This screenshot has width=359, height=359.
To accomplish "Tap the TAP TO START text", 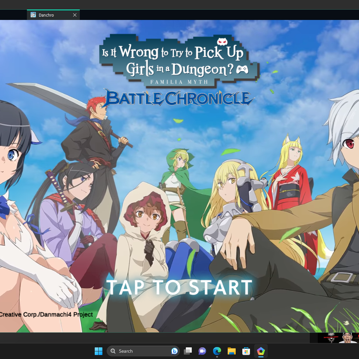I will (179, 288).
